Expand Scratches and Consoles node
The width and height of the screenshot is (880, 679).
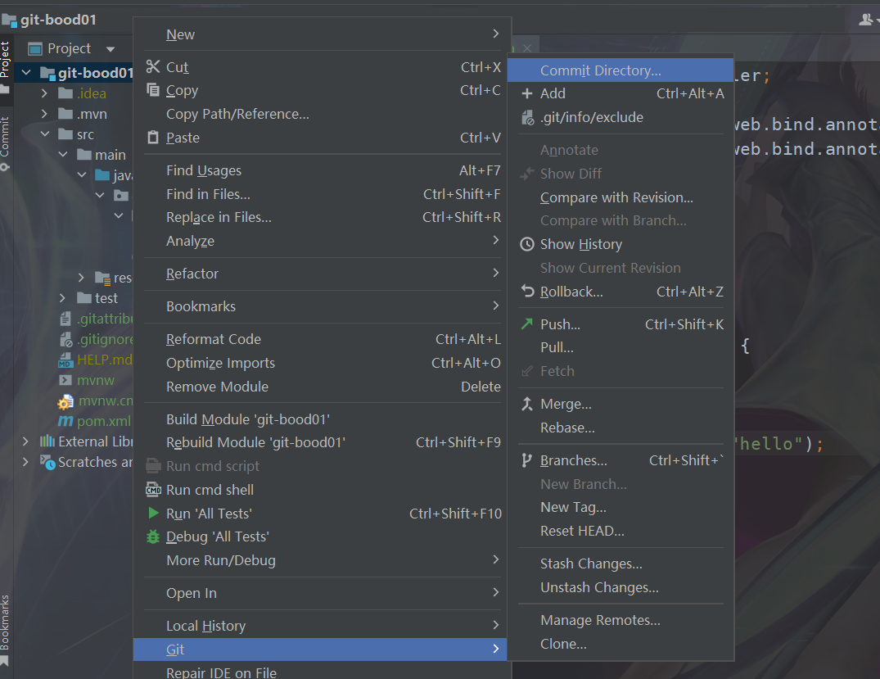[x=26, y=462]
